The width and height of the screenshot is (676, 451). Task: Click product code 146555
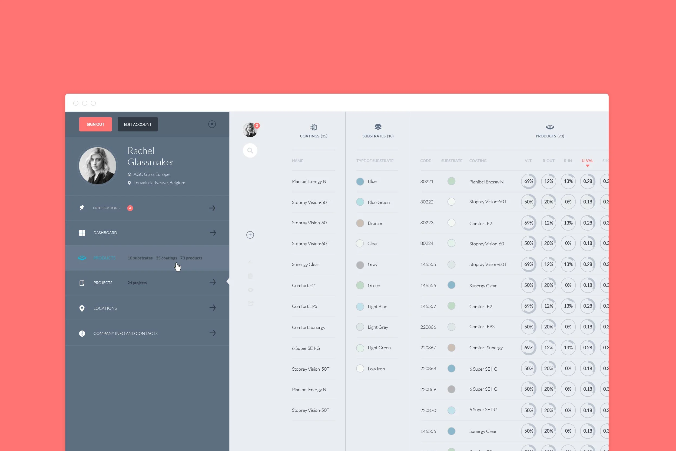[x=428, y=264]
